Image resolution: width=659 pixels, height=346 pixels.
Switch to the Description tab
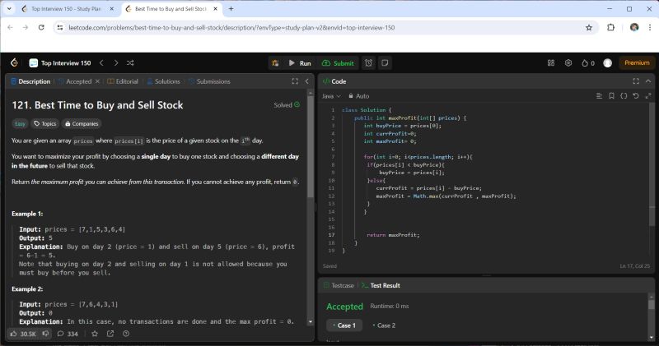click(x=30, y=81)
